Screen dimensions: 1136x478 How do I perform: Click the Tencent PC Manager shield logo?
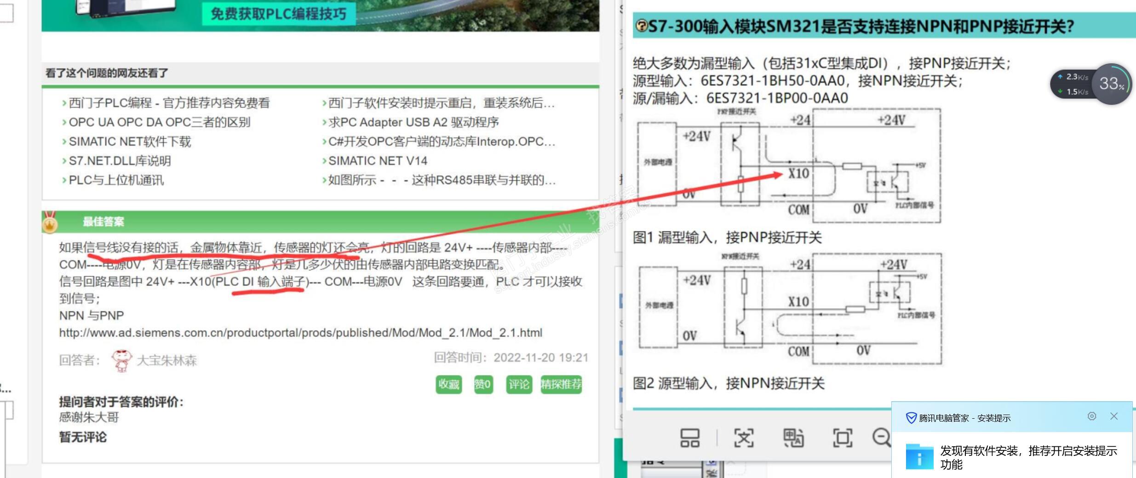pyautogui.click(x=911, y=418)
